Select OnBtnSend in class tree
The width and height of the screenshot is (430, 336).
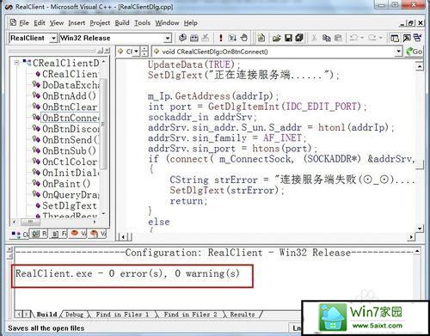pos(71,140)
